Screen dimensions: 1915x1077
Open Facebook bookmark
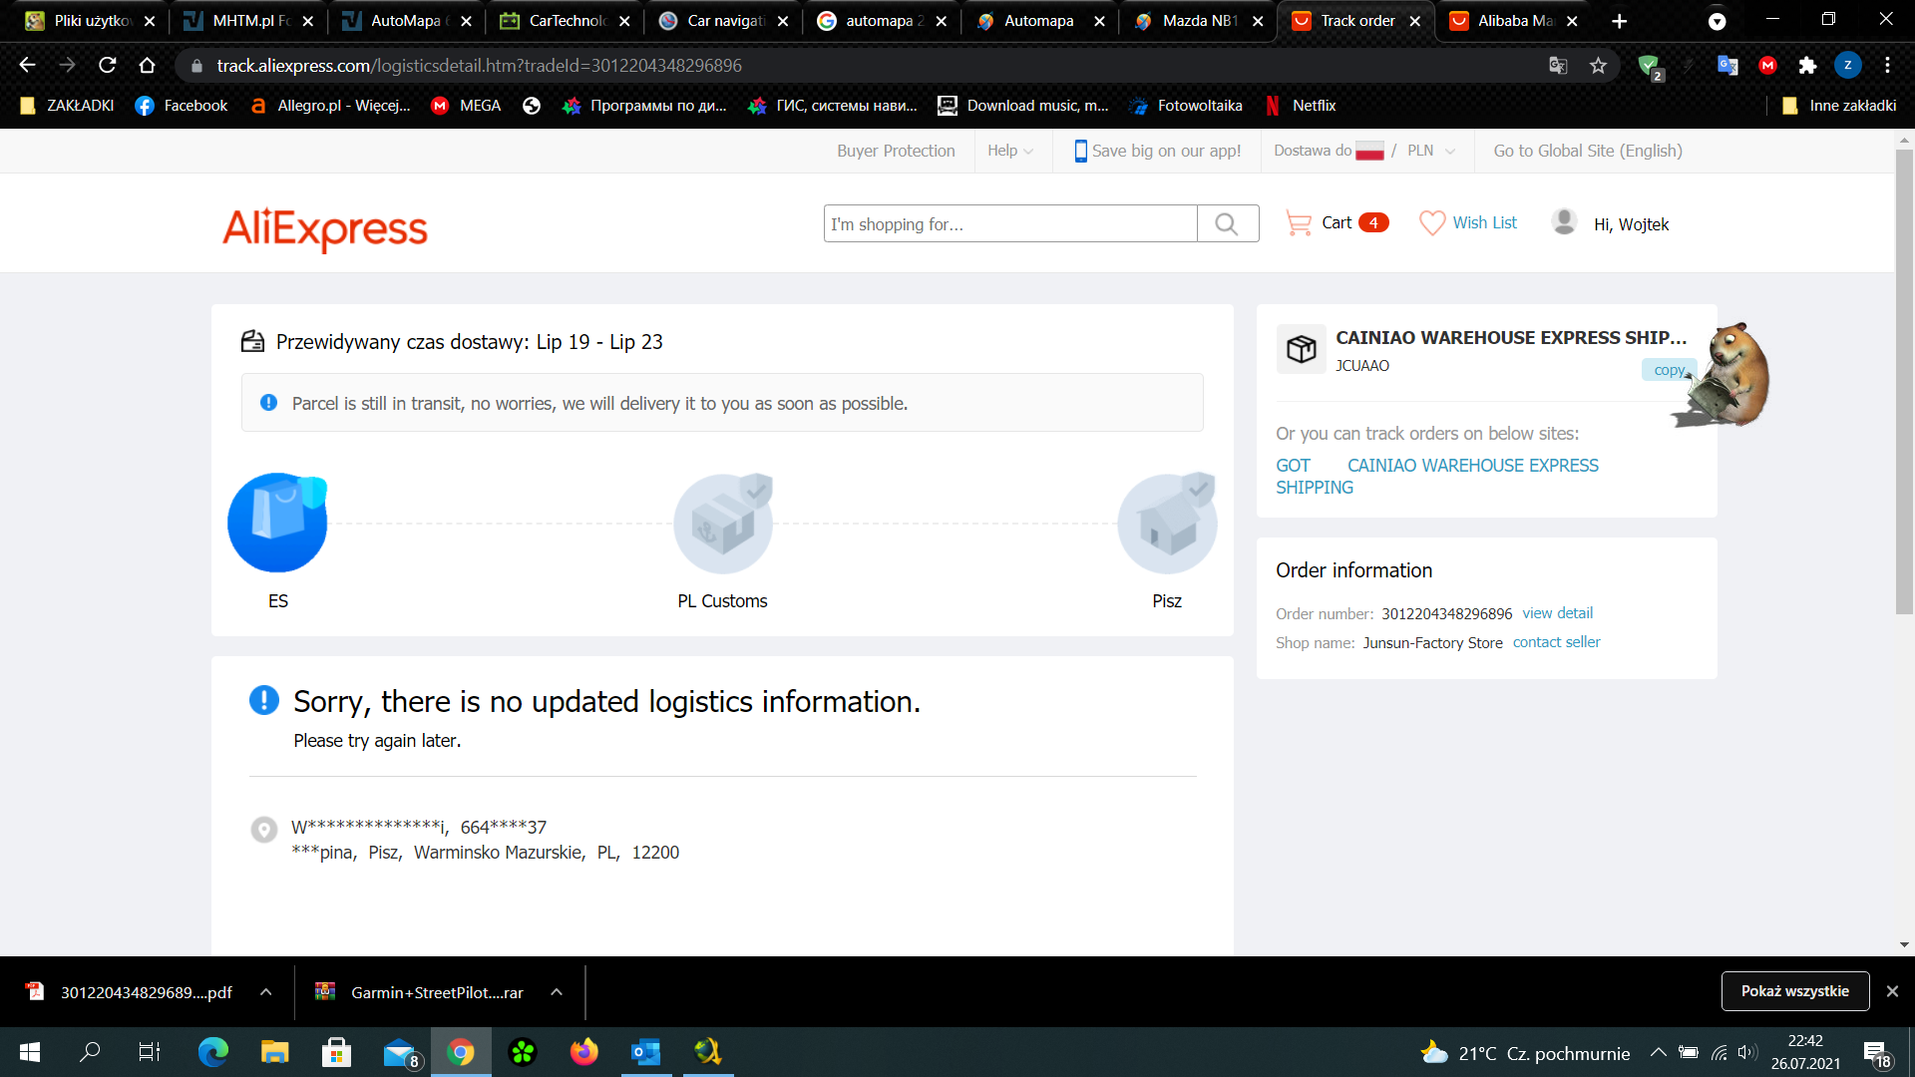(182, 106)
